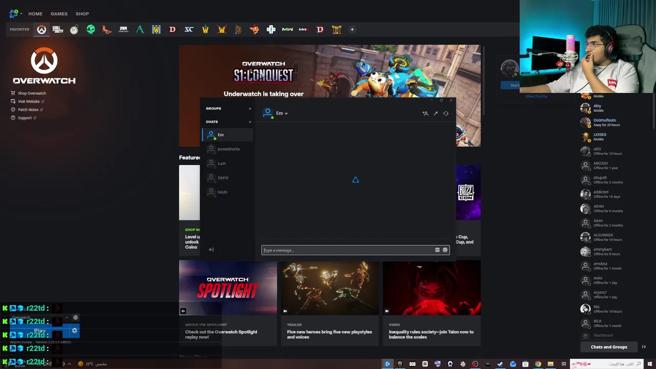Open the Chats and Groups button
656x369 pixels.
coord(609,347)
